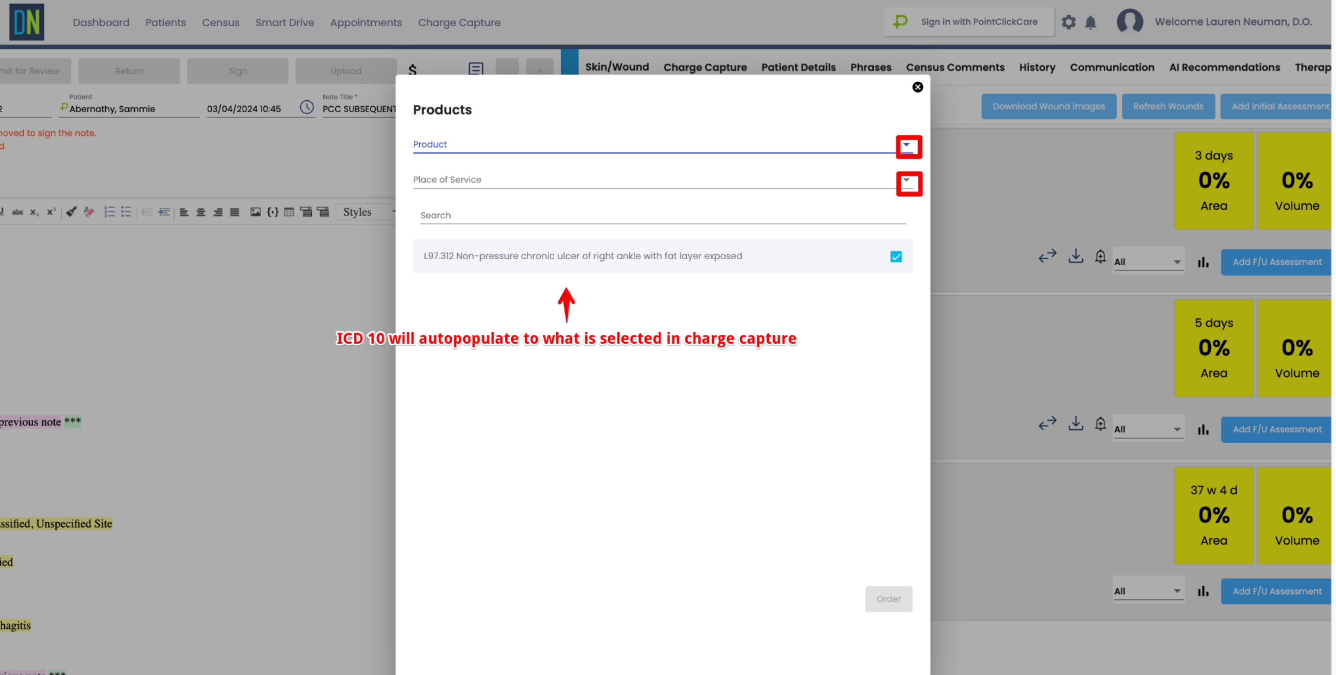Click the insert image icon in editor toolbar
This screenshot has width=1336, height=675.
pos(255,212)
